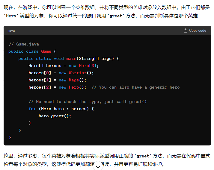The height and width of the screenshot is (170, 214).
Task: Click the Copy code button
Action: (x=195, y=31)
